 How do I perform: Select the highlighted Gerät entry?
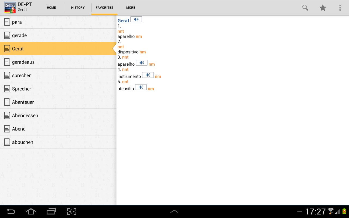coord(58,49)
